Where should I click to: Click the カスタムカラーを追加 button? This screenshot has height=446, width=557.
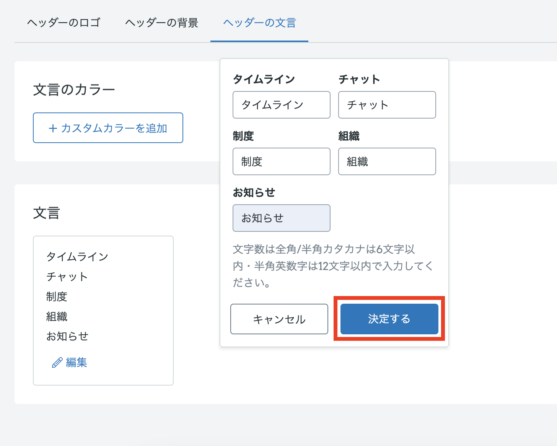click(108, 128)
